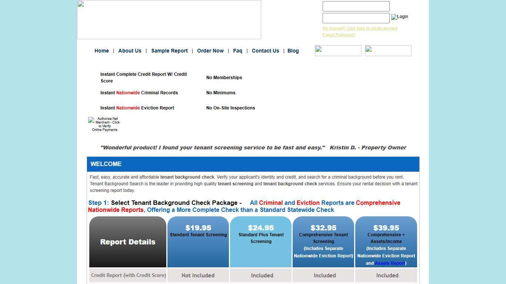Open the Home menu item
The image size is (506, 284).
click(101, 51)
